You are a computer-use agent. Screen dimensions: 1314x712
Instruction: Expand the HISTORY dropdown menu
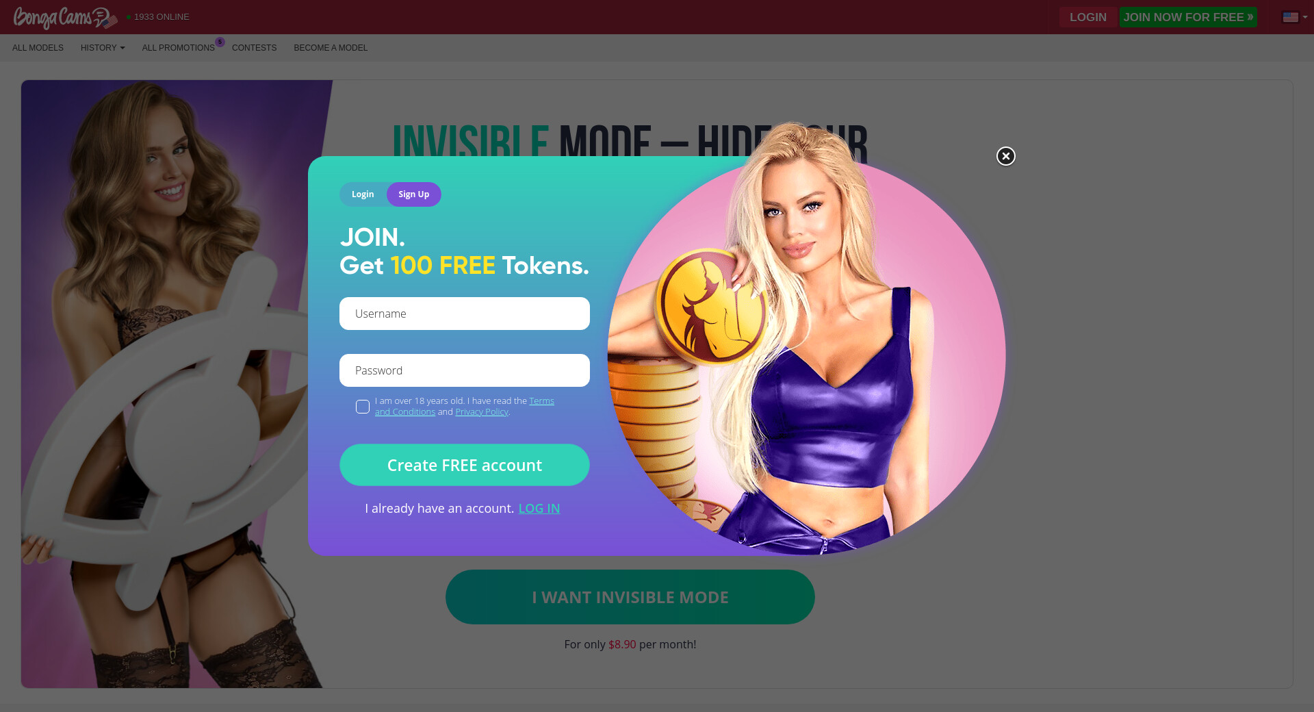pyautogui.click(x=103, y=48)
